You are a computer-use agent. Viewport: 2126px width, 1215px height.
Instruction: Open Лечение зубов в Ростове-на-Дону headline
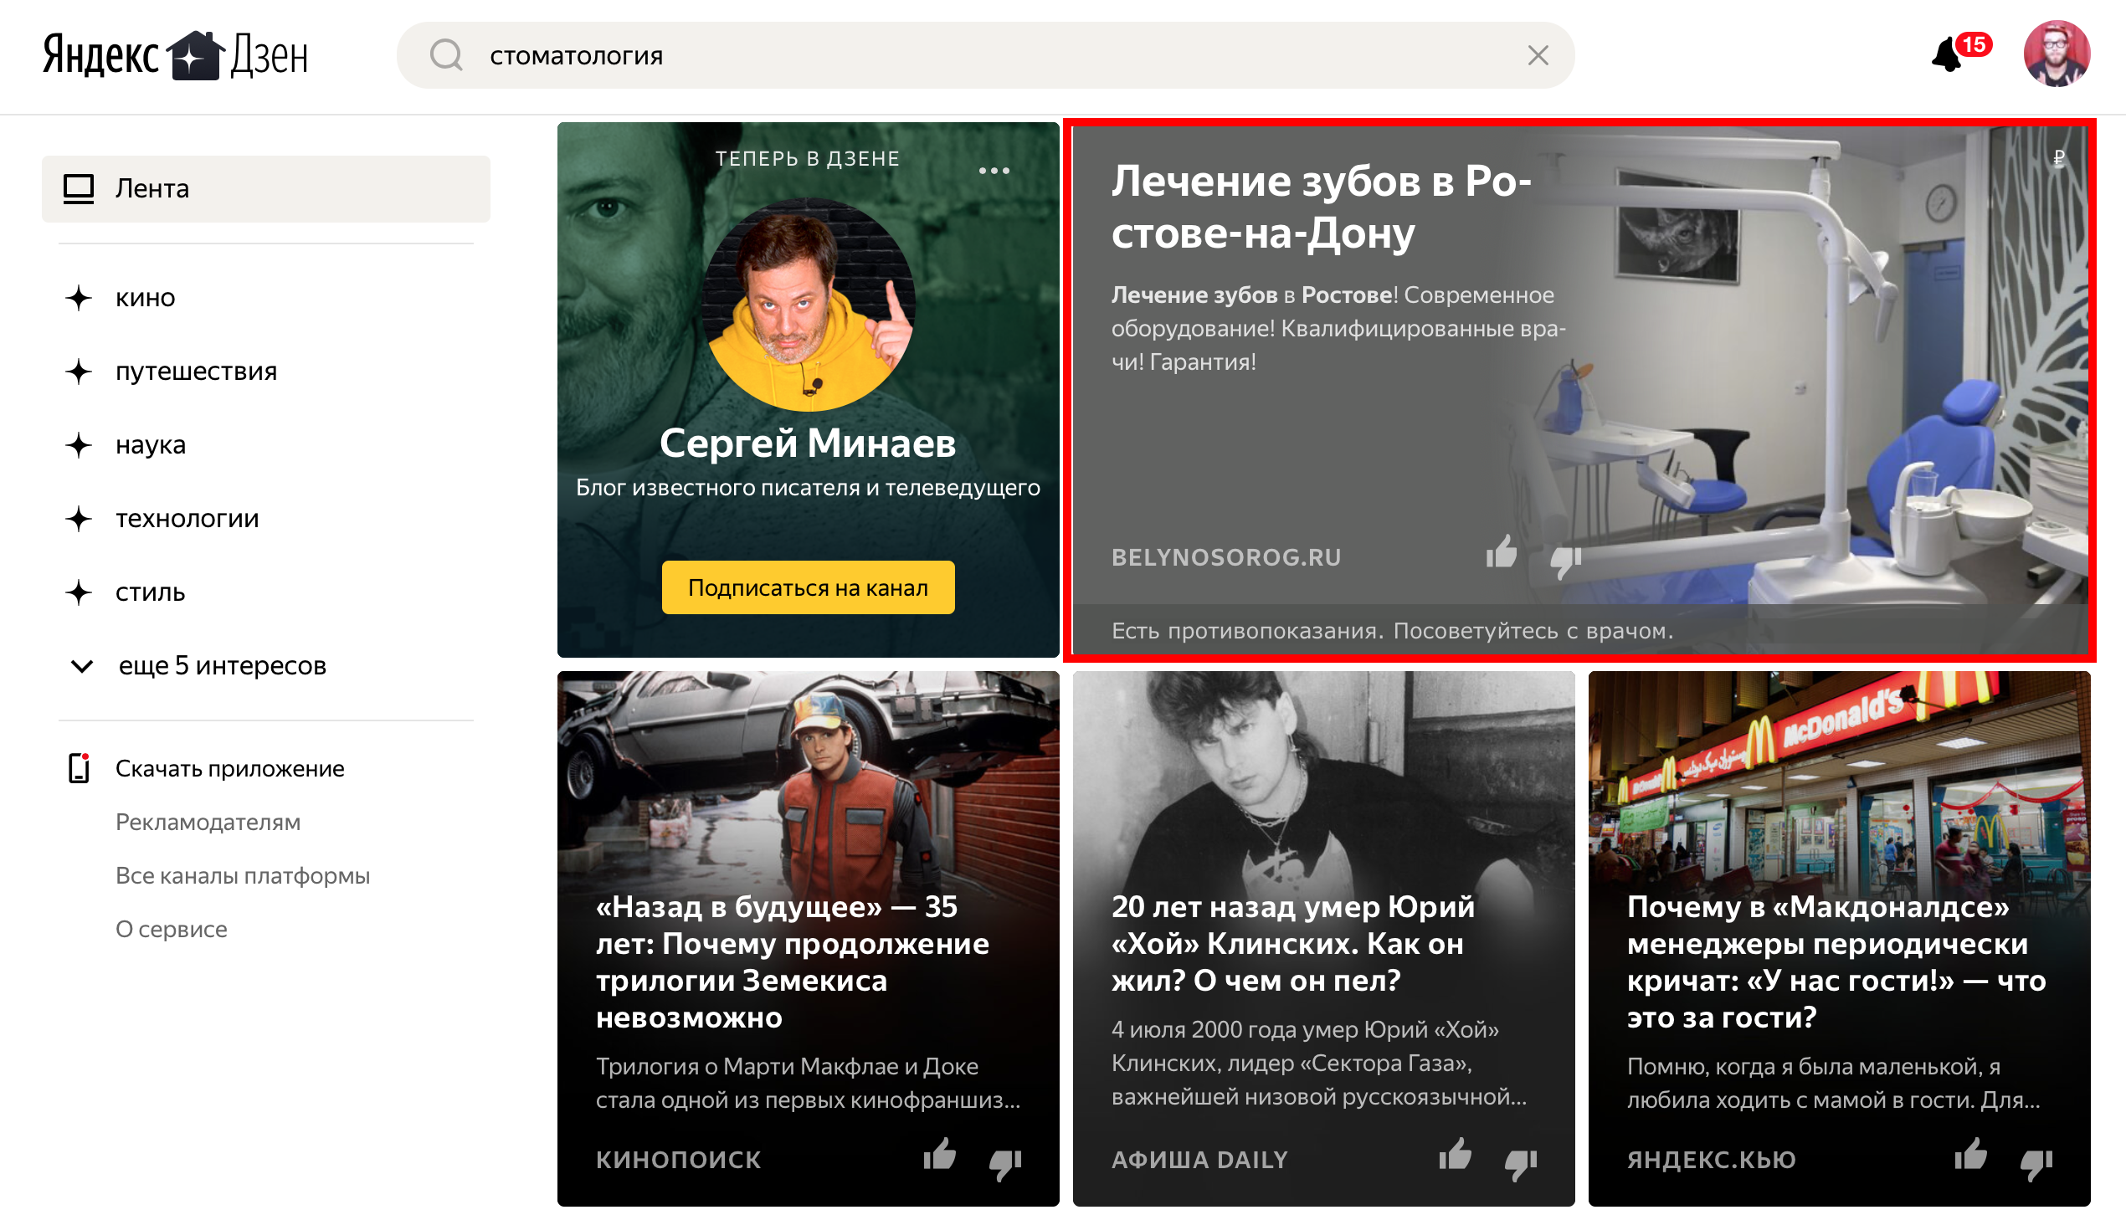tap(1322, 207)
